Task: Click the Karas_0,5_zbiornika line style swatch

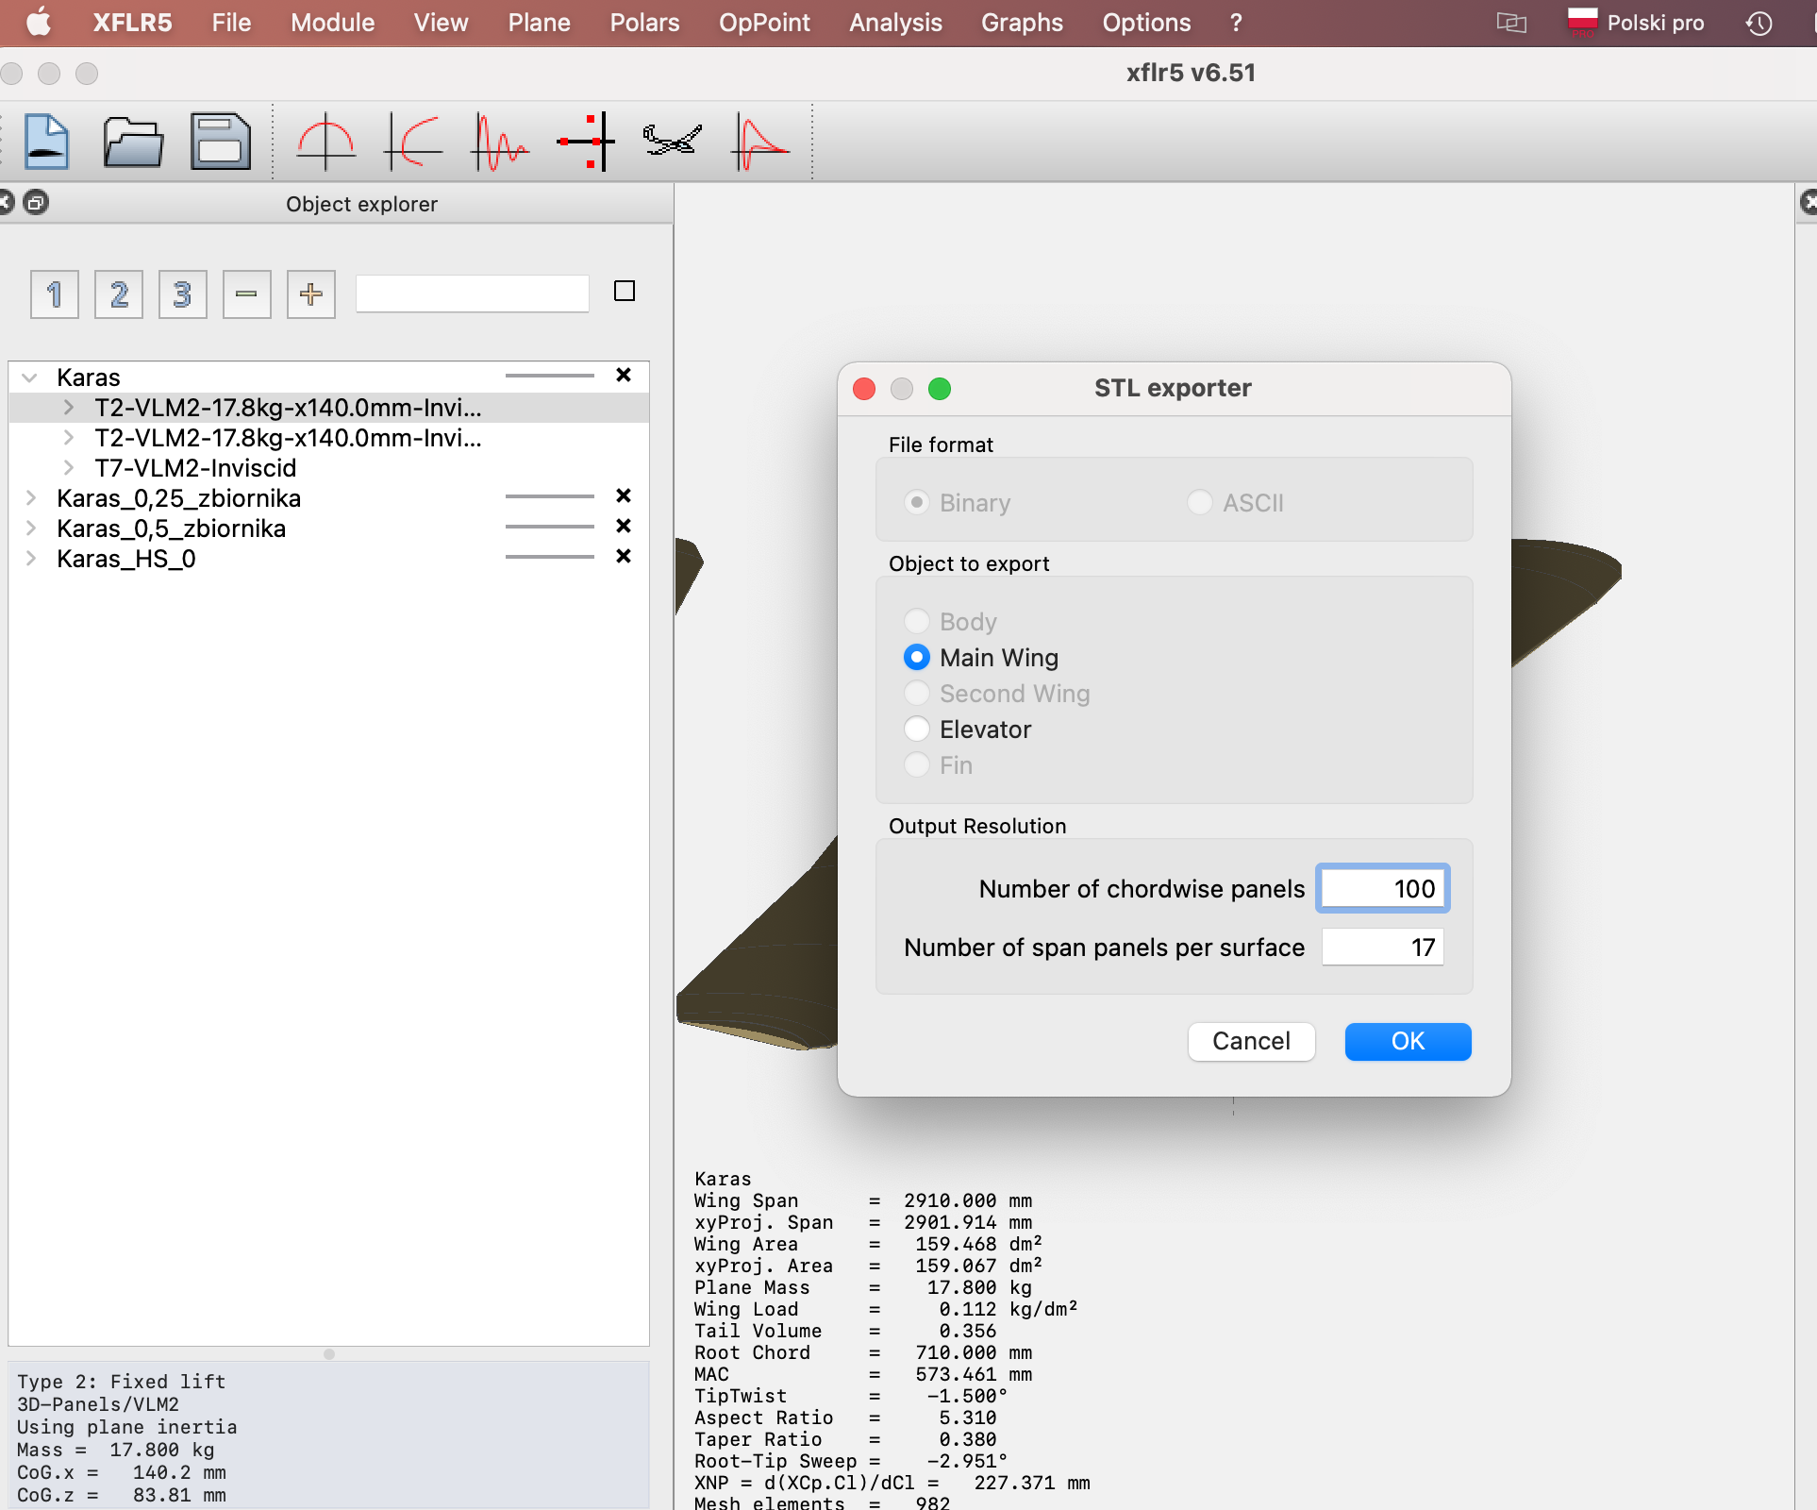Action: pos(549,528)
